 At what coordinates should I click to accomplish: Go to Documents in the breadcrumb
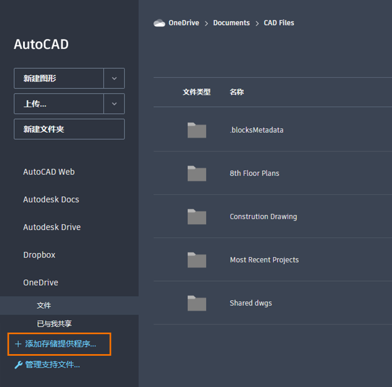(231, 23)
